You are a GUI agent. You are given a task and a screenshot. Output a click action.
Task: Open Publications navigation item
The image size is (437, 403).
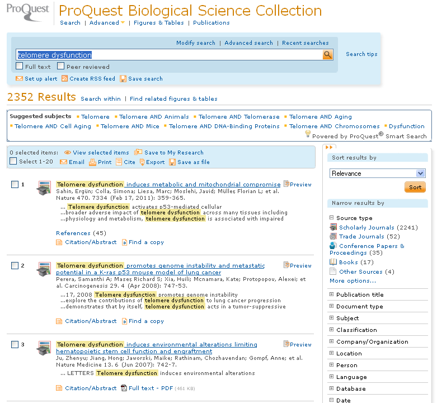212,22
